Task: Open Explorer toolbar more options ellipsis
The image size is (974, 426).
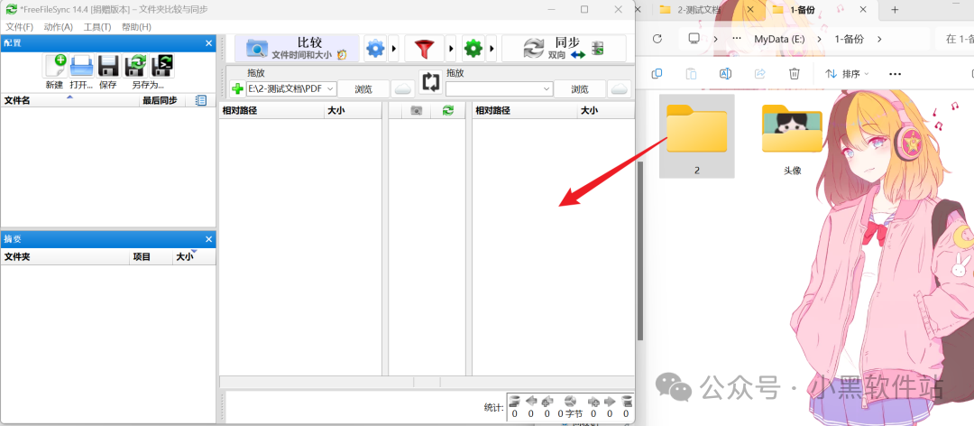Action: coord(895,73)
